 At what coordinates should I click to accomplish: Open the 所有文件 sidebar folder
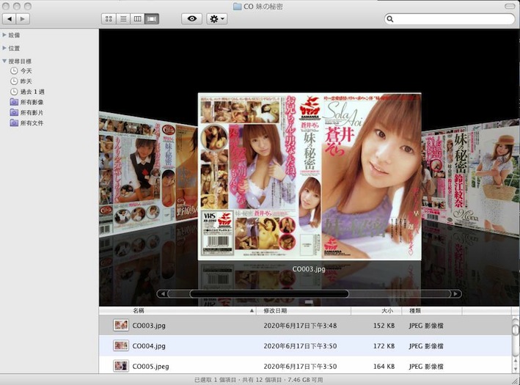tap(31, 122)
